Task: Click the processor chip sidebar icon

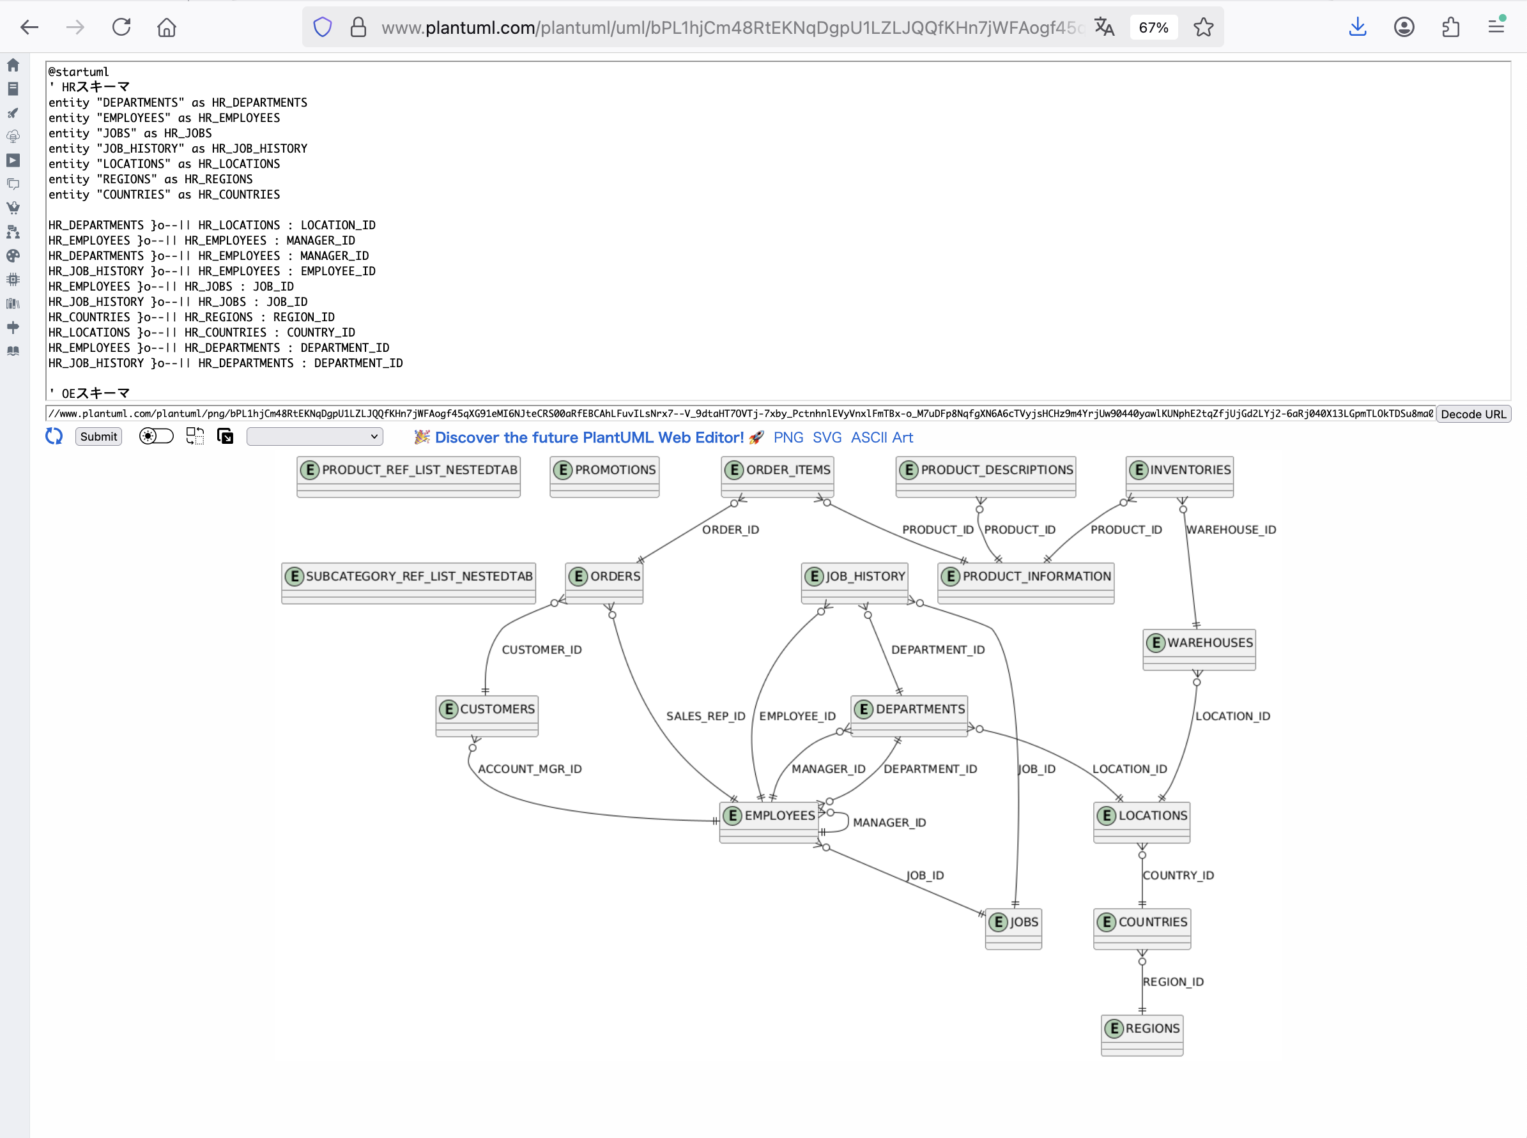Action: pos(13,279)
